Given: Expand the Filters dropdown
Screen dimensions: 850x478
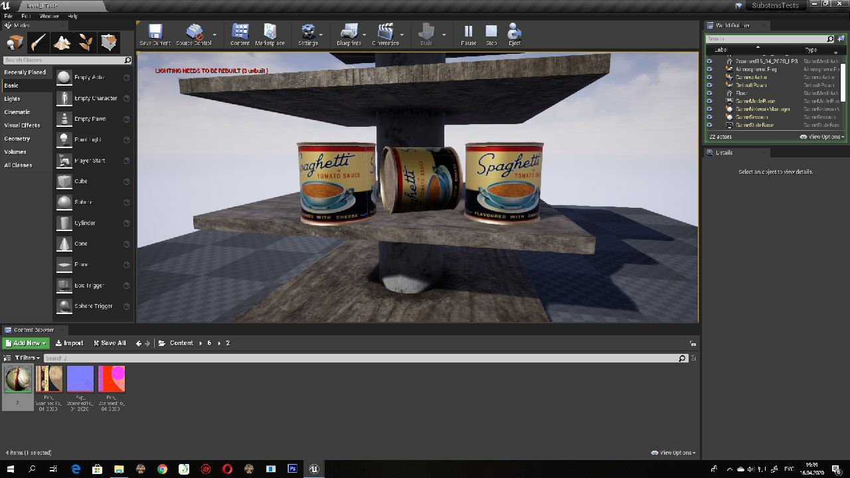Looking at the screenshot, I should (x=27, y=358).
